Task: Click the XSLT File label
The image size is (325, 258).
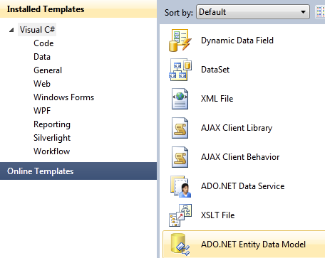Action: pyautogui.click(x=217, y=215)
